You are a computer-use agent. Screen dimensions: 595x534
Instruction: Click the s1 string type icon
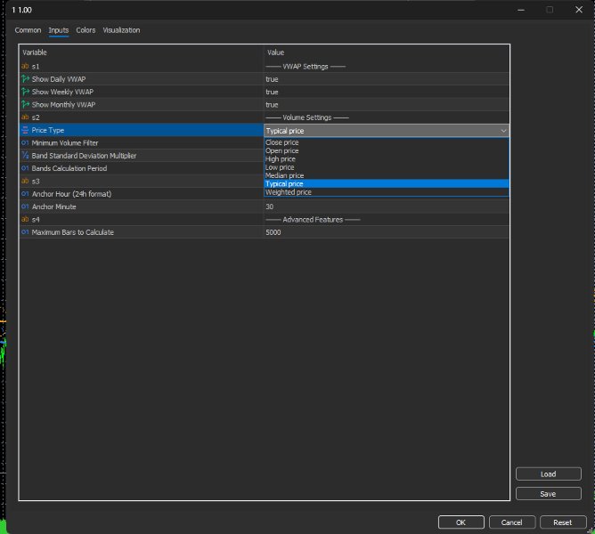pyautogui.click(x=25, y=66)
